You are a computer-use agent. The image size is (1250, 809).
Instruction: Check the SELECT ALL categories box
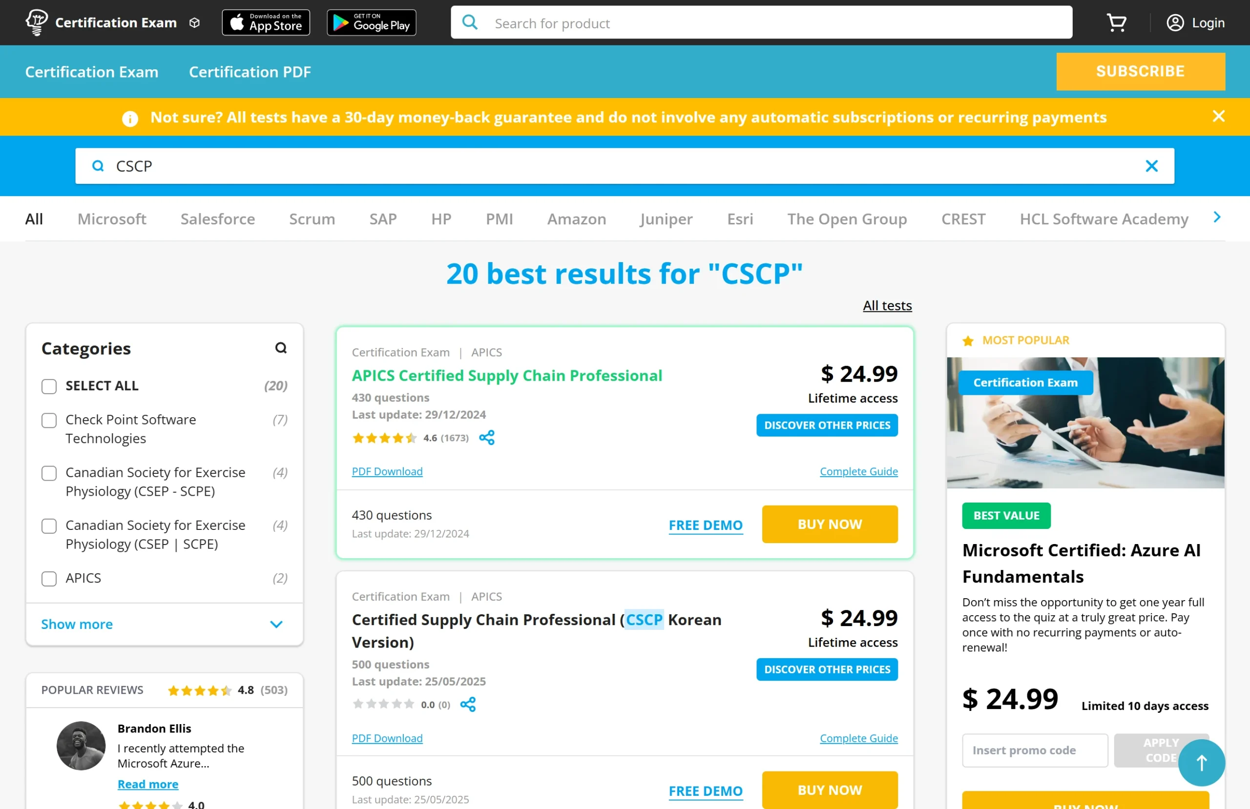coord(49,386)
